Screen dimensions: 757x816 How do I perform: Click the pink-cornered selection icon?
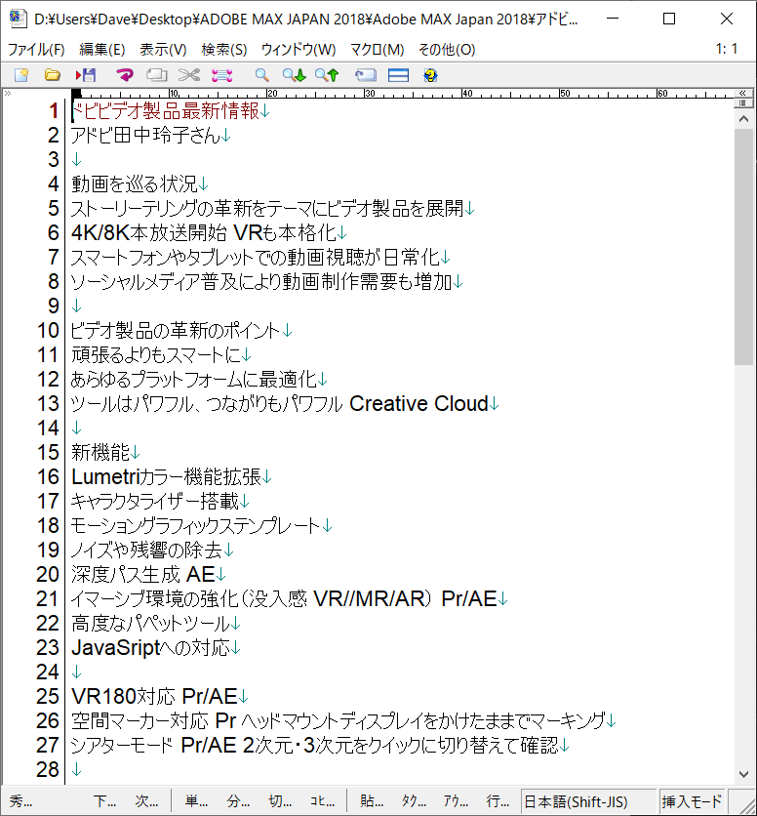[222, 75]
